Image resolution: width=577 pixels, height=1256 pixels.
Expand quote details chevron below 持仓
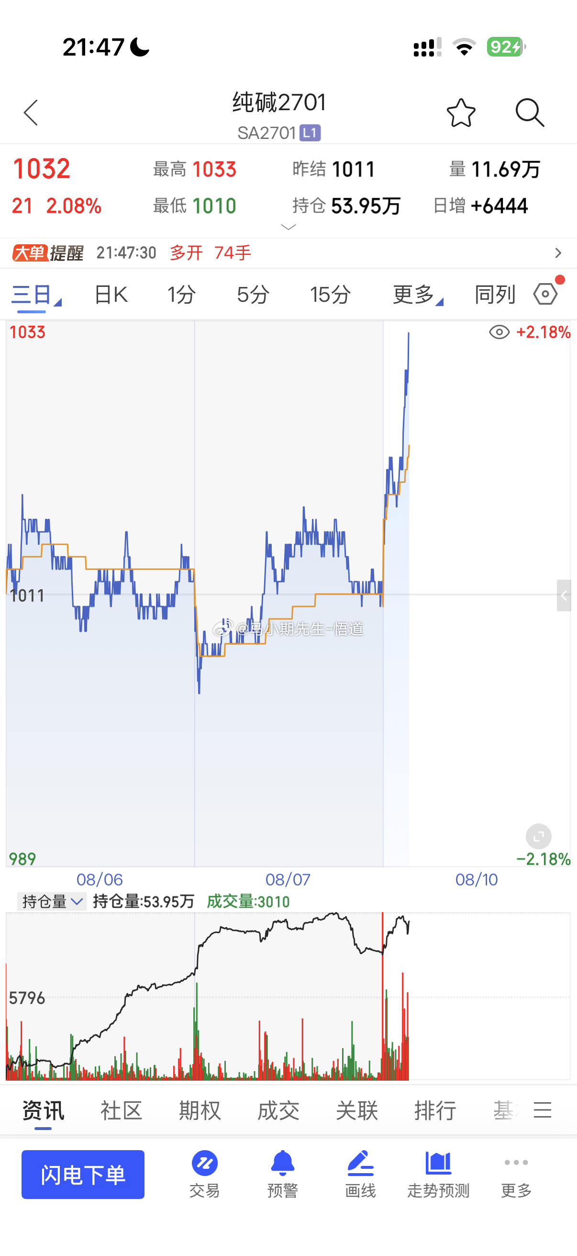(289, 227)
